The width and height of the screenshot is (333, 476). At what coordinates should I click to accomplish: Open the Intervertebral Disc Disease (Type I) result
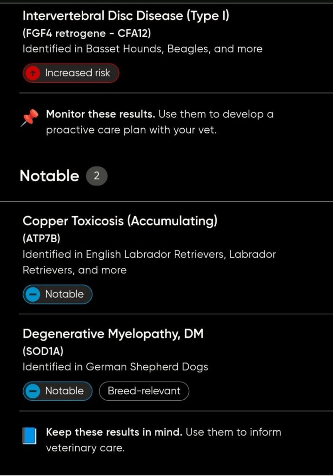pyautogui.click(x=126, y=16)
